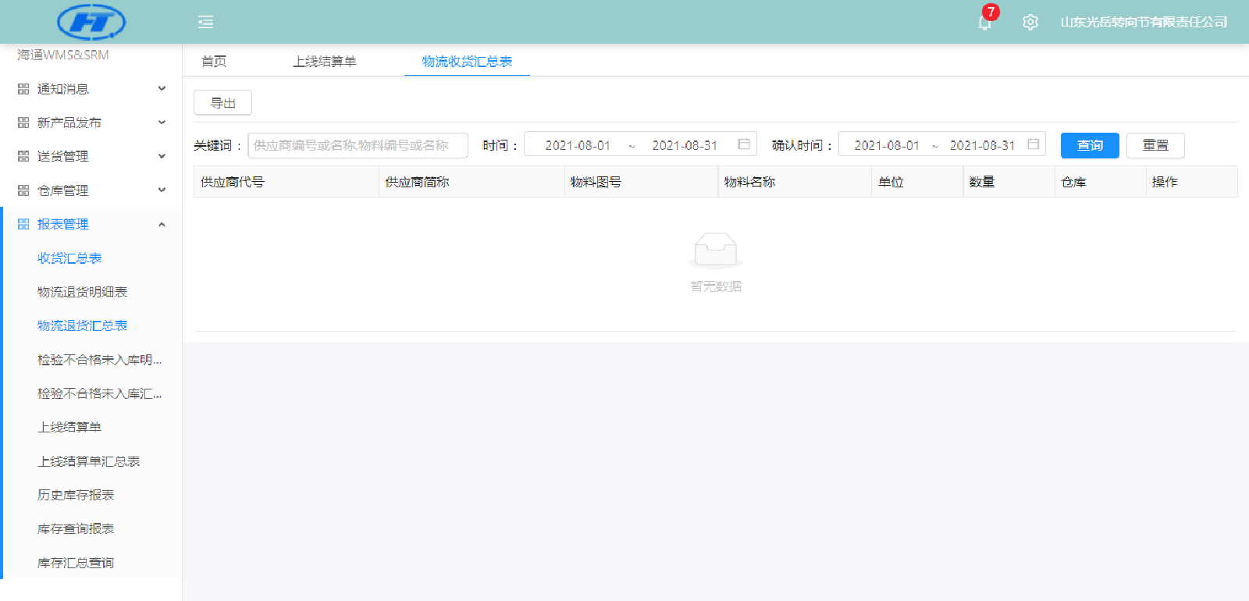This screenshot has width=1249, height=601.
Task: Click the 时间 start date 2021-08-01
Action: coord(578,145)
